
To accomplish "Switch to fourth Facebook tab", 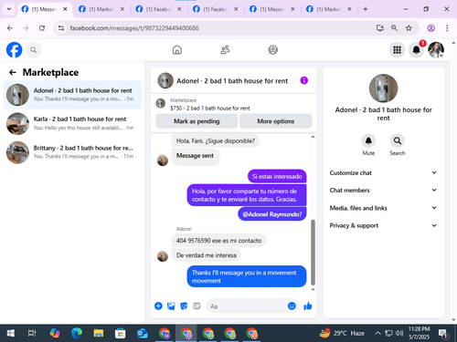I will 215,9.
